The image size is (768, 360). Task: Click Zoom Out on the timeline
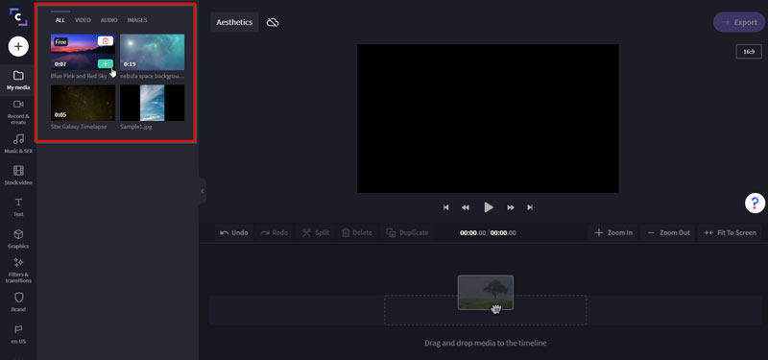pyautogui.click(x=668, y=232)
